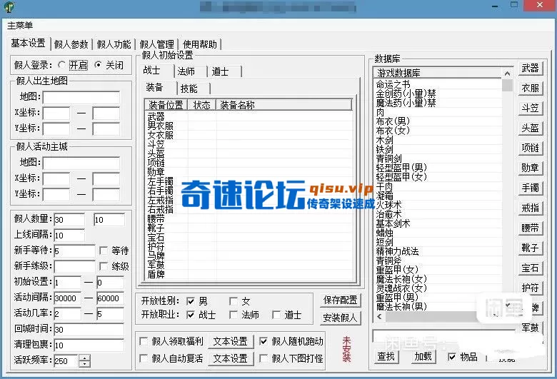This screenshot has width=557, height=379.
Task: Switch to the 假人参数 tab
Action: 71,44
